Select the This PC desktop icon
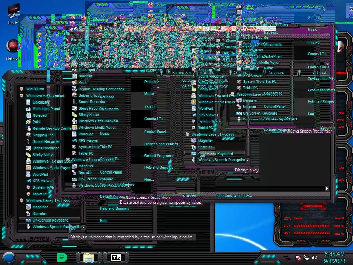Screen dimensions: 353x265 (x=13, y=14)
